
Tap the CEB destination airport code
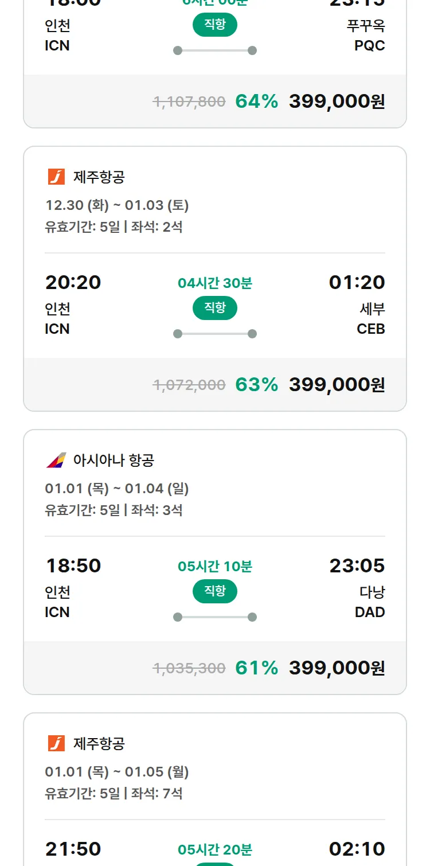click(x=370, y=329)
